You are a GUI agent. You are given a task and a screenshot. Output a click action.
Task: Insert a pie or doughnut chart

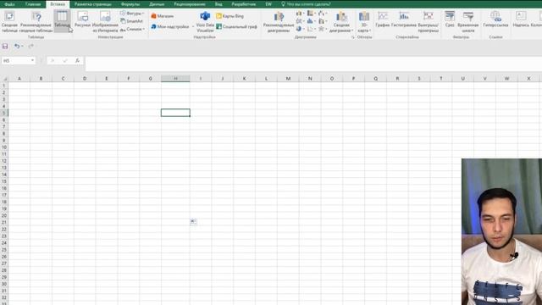(x=300, y=29)
